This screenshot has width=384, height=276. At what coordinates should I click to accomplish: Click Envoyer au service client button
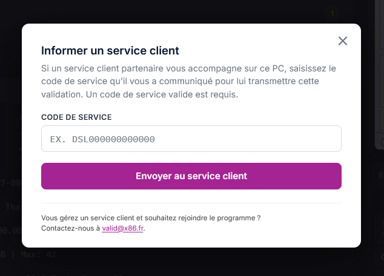click(x=191, y=176)
